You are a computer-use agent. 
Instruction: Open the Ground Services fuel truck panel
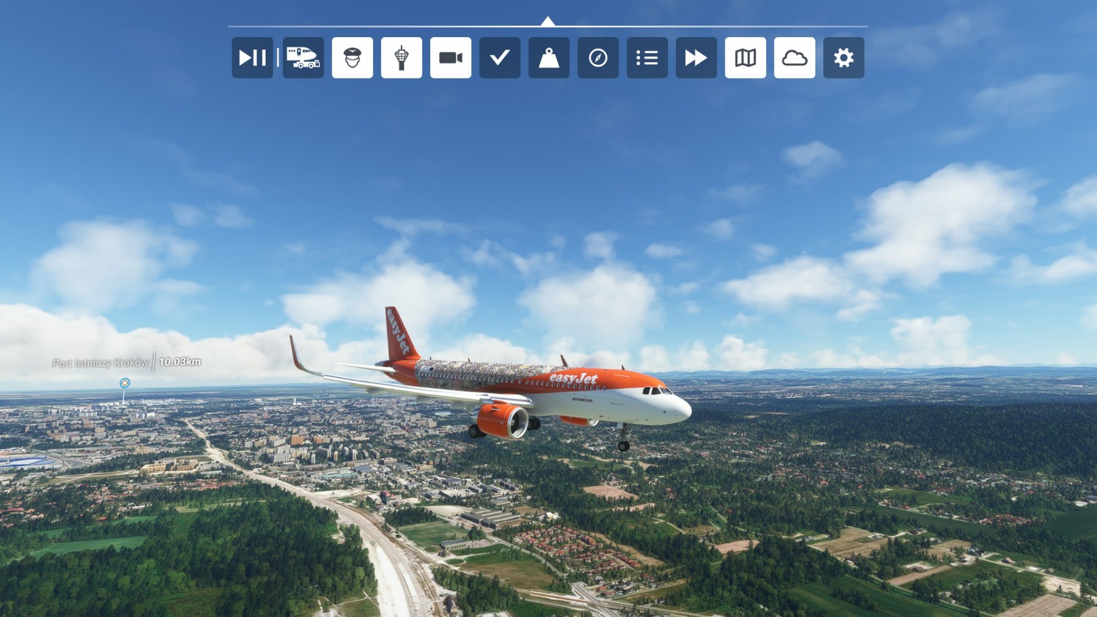click(303, 58)
